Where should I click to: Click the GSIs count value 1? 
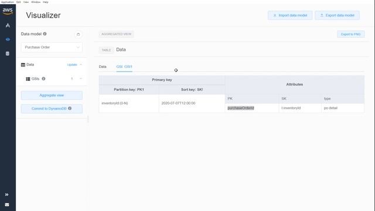71,79
